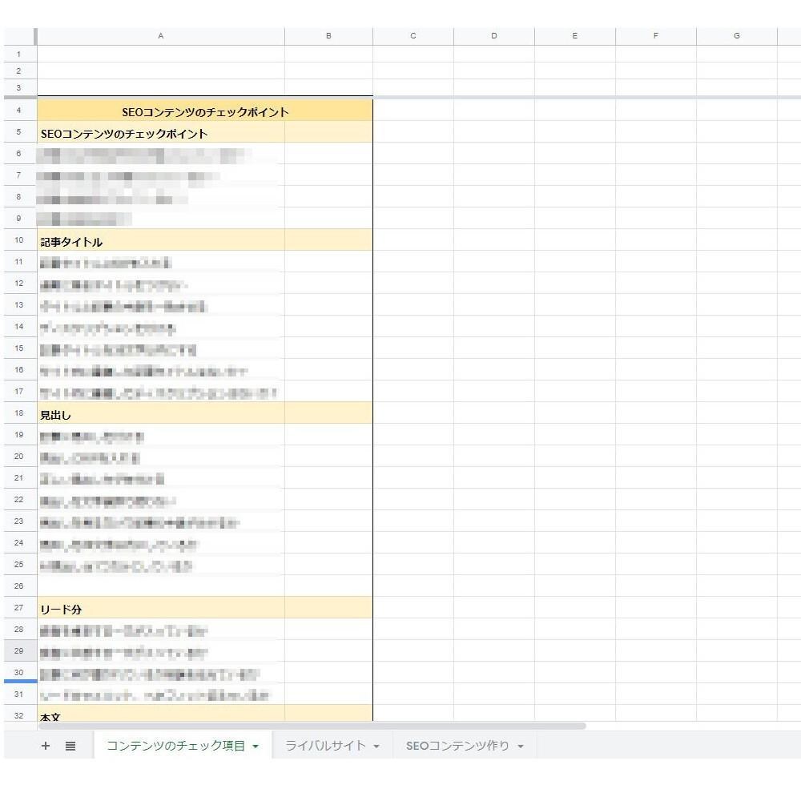The width and height of the screenshot is (801, 801).
Task: Click cell C4 next to title
Action: [x=413, y=111]
